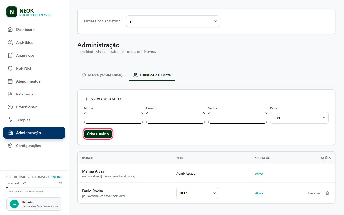The image size is (344, 215).
Task: Open Atendimentos in the sidebar
Action: (34, 81)
